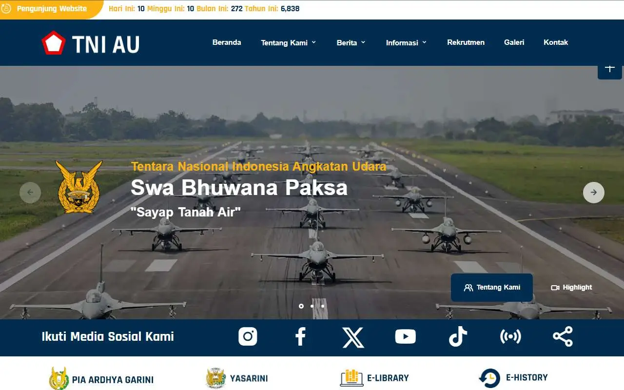
Task: Open the Beranda menu item
Action: tap(227, 42)
